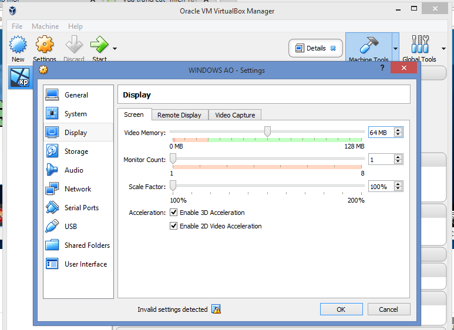Viewport: 454px width, 330px height.
Task: Click the Cancel button
Action: (389, 309)
